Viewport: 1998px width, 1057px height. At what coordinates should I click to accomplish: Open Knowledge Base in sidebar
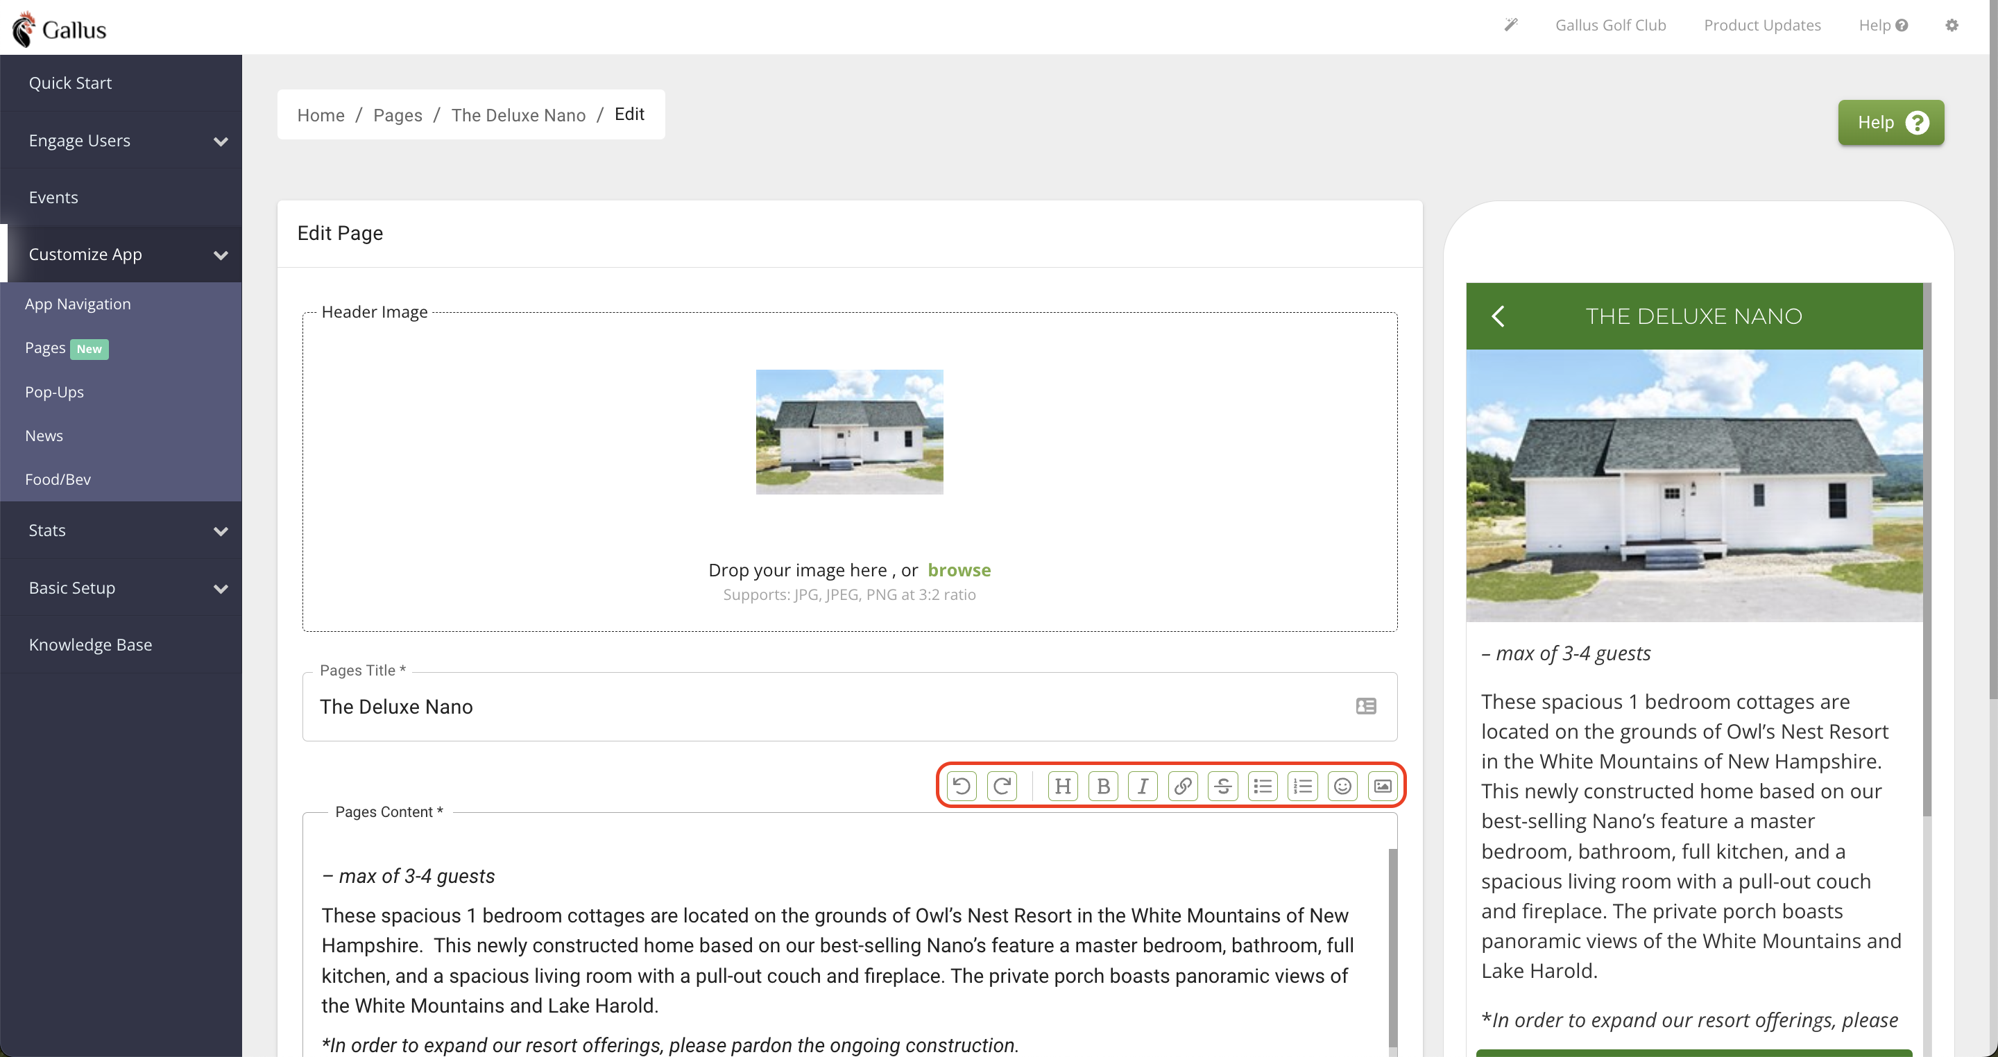121,644
